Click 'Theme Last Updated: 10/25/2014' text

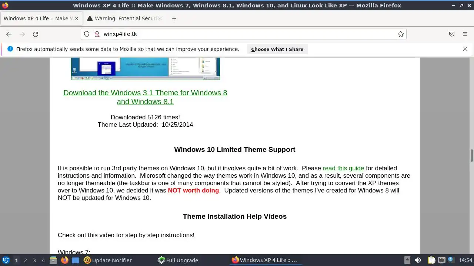tap(145, 125)
